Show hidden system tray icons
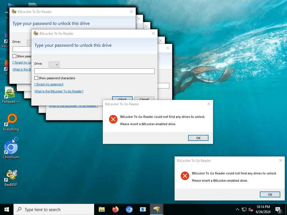Image resolution: width=287 pixels, height=215 pixels. (237, 209)
